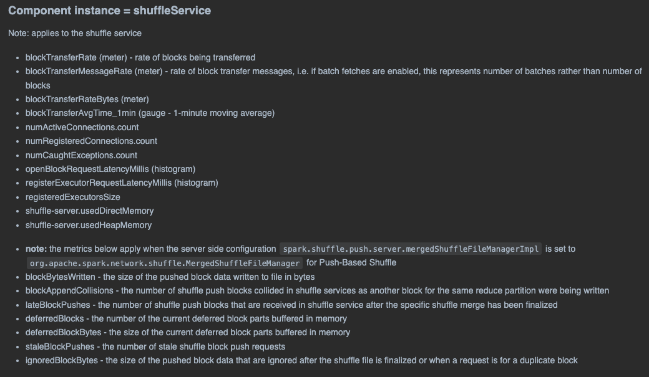Click the blockTransferRate (meter) list item

(140, 57)
